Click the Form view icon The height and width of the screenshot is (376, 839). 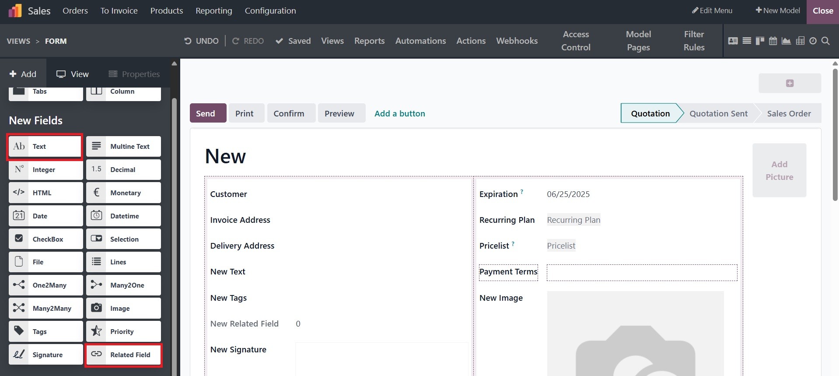pos(733,41)
